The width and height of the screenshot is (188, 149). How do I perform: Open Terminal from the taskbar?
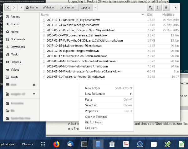(84, 144)
